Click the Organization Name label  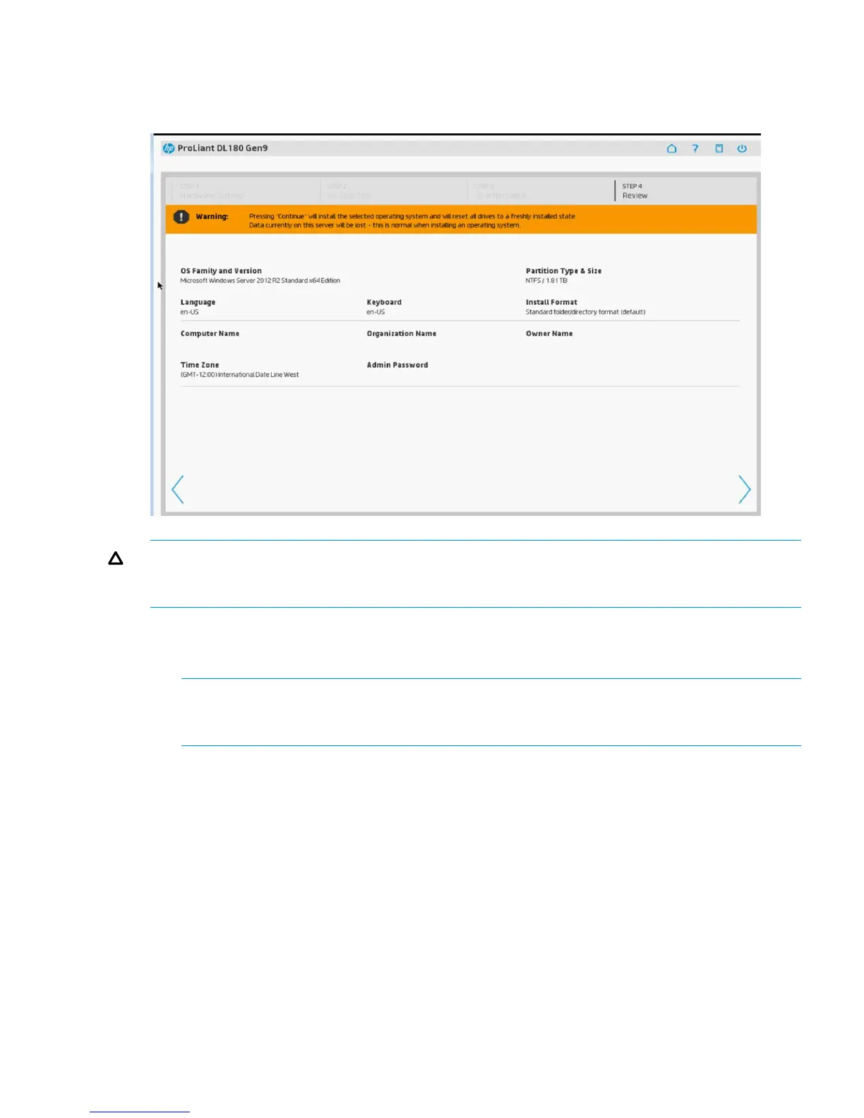tap(402, 334)
